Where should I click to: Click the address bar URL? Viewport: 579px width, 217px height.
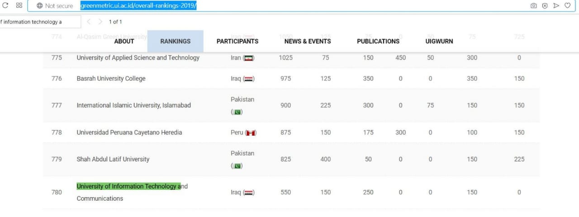point(138,6)
